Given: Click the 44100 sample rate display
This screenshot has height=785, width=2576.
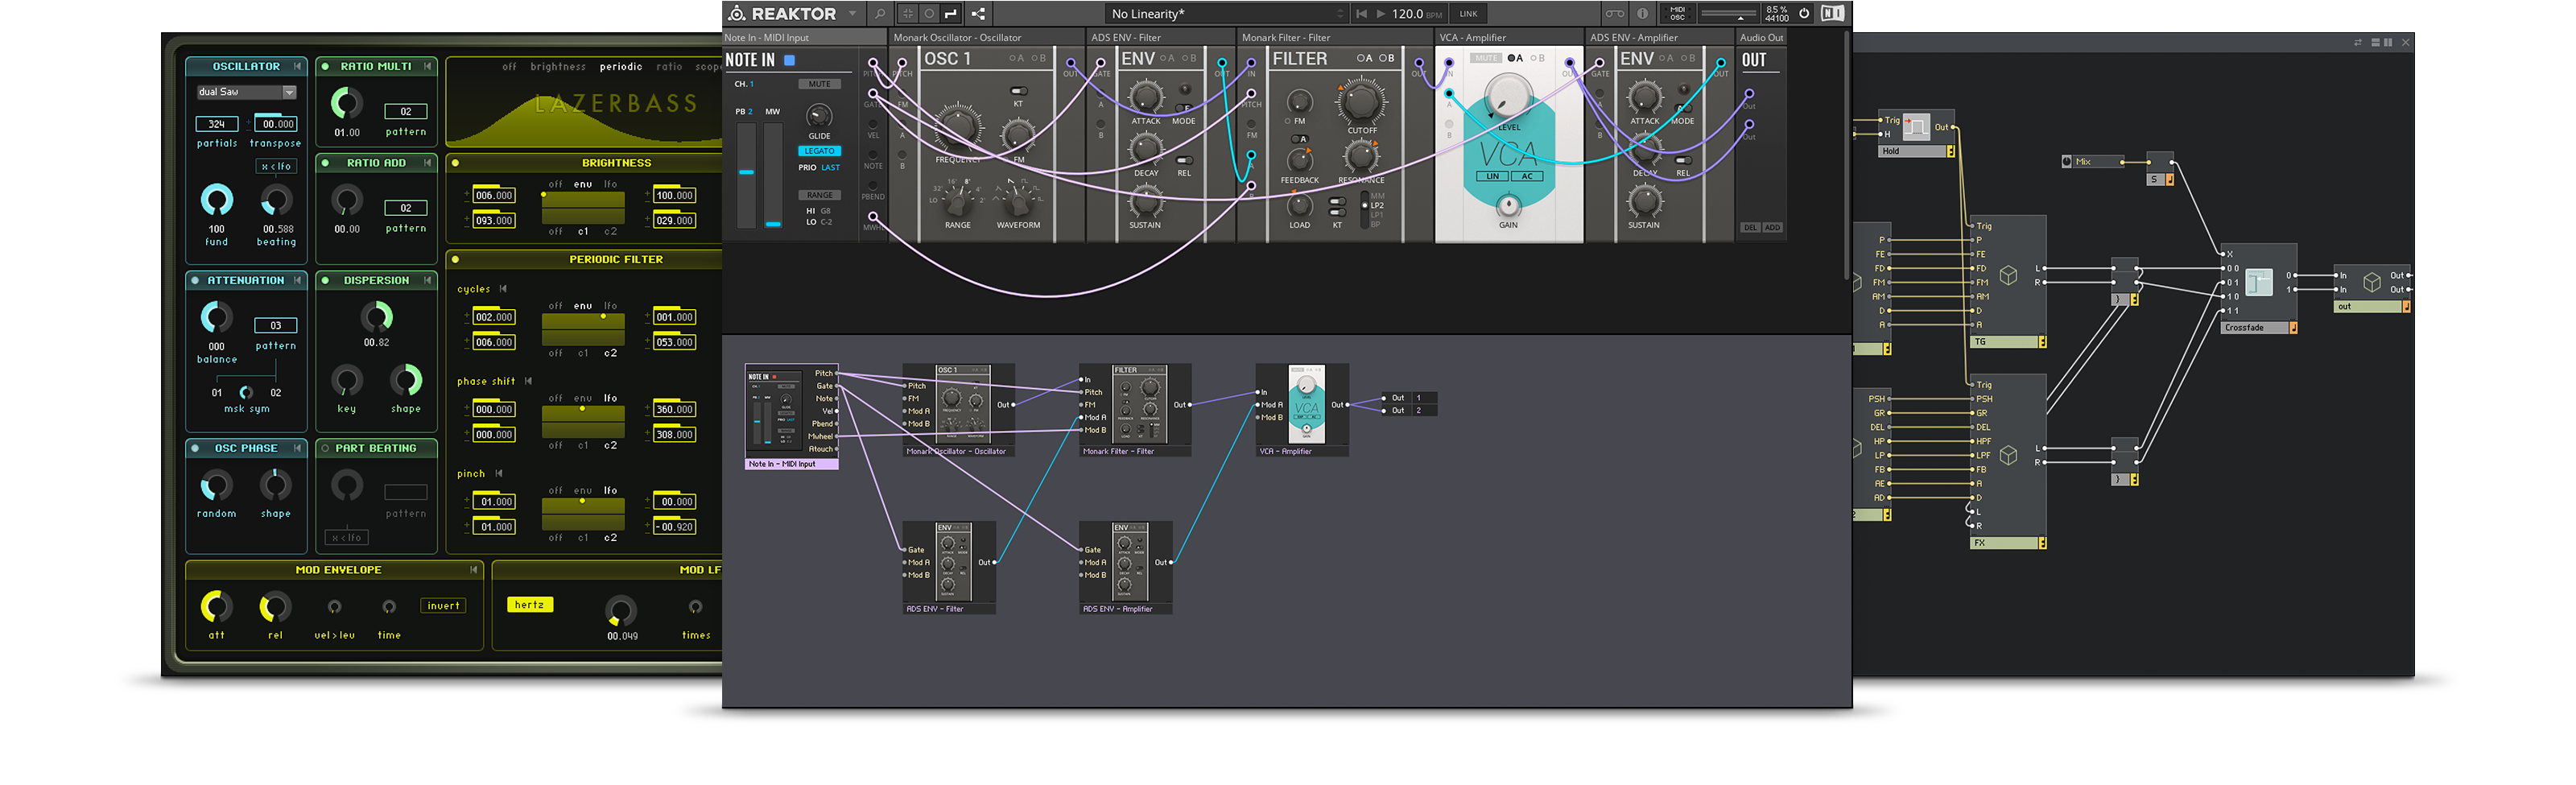Looking at the screenshot, I should tap(1777, 19).
